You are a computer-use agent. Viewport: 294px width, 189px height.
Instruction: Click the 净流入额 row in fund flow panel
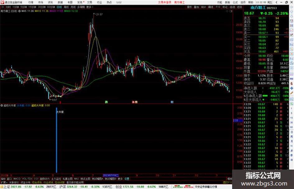tap(266, 88)
